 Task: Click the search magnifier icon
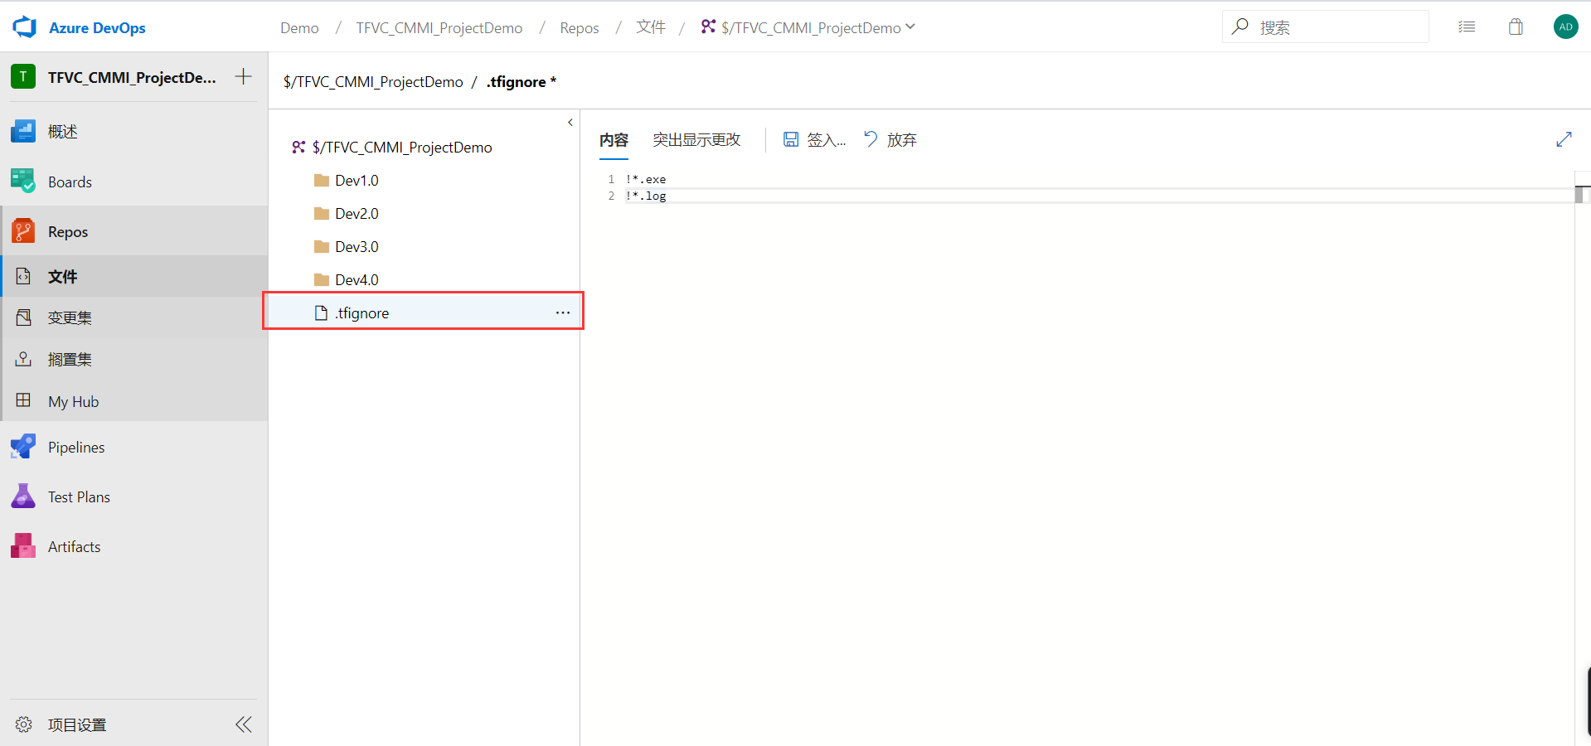[1240, 27]
